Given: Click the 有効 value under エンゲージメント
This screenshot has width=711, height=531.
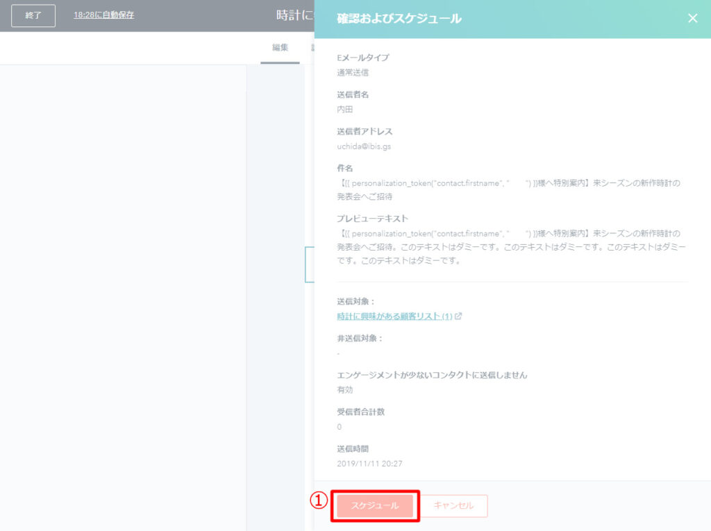Looking at the screenshot, I should 344,389.
